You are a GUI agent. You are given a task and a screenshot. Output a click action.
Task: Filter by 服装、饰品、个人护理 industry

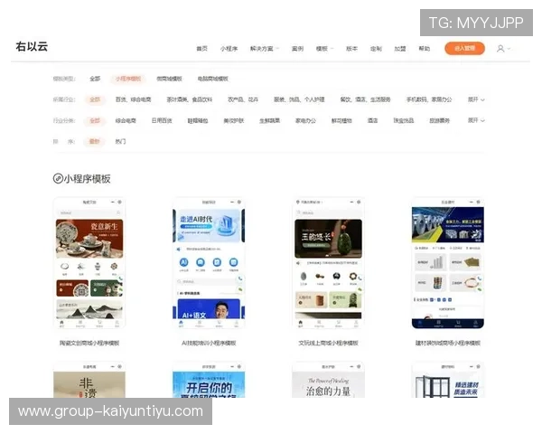click(299, 99)
